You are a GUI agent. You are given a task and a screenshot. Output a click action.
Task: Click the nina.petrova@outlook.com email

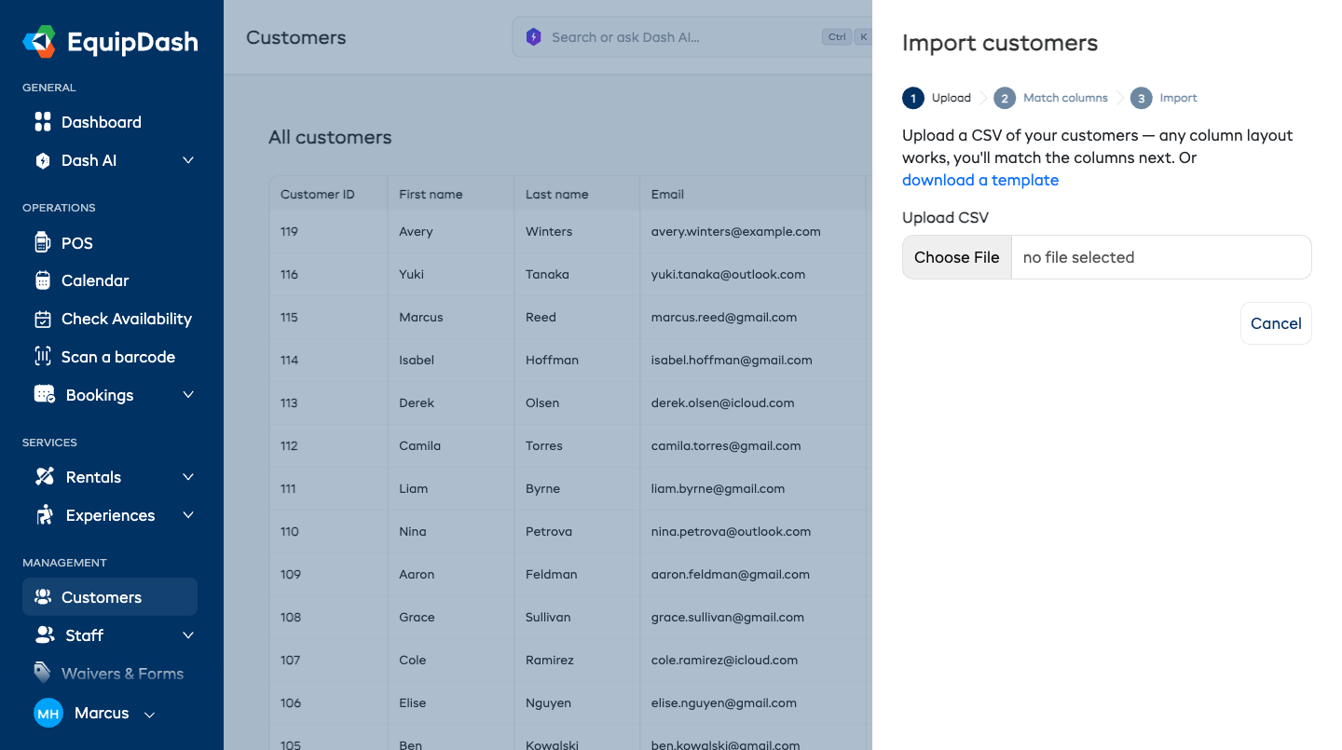pos(732,531)
